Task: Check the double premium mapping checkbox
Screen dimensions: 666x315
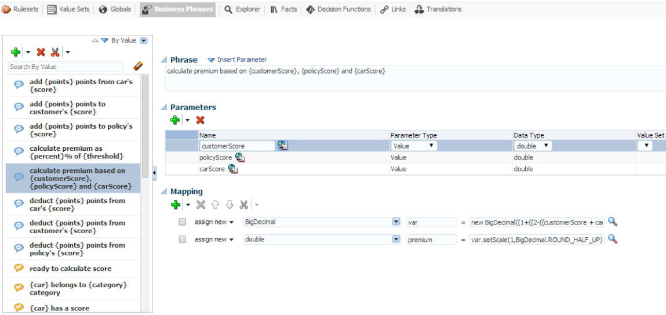Action: (182, 240)
